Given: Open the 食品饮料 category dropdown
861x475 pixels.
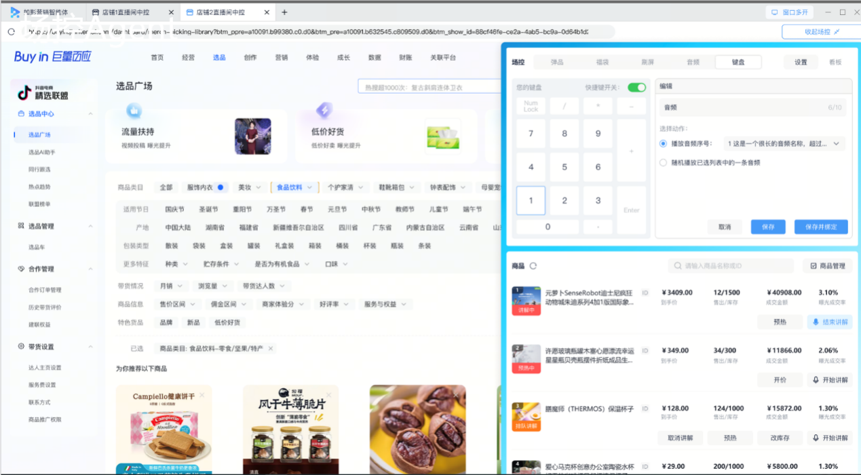Looking at the screenshot, I should click(294, 187).
